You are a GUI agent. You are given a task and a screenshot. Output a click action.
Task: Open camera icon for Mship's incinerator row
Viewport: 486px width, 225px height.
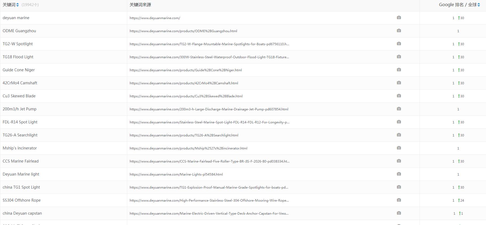(399, 148)
